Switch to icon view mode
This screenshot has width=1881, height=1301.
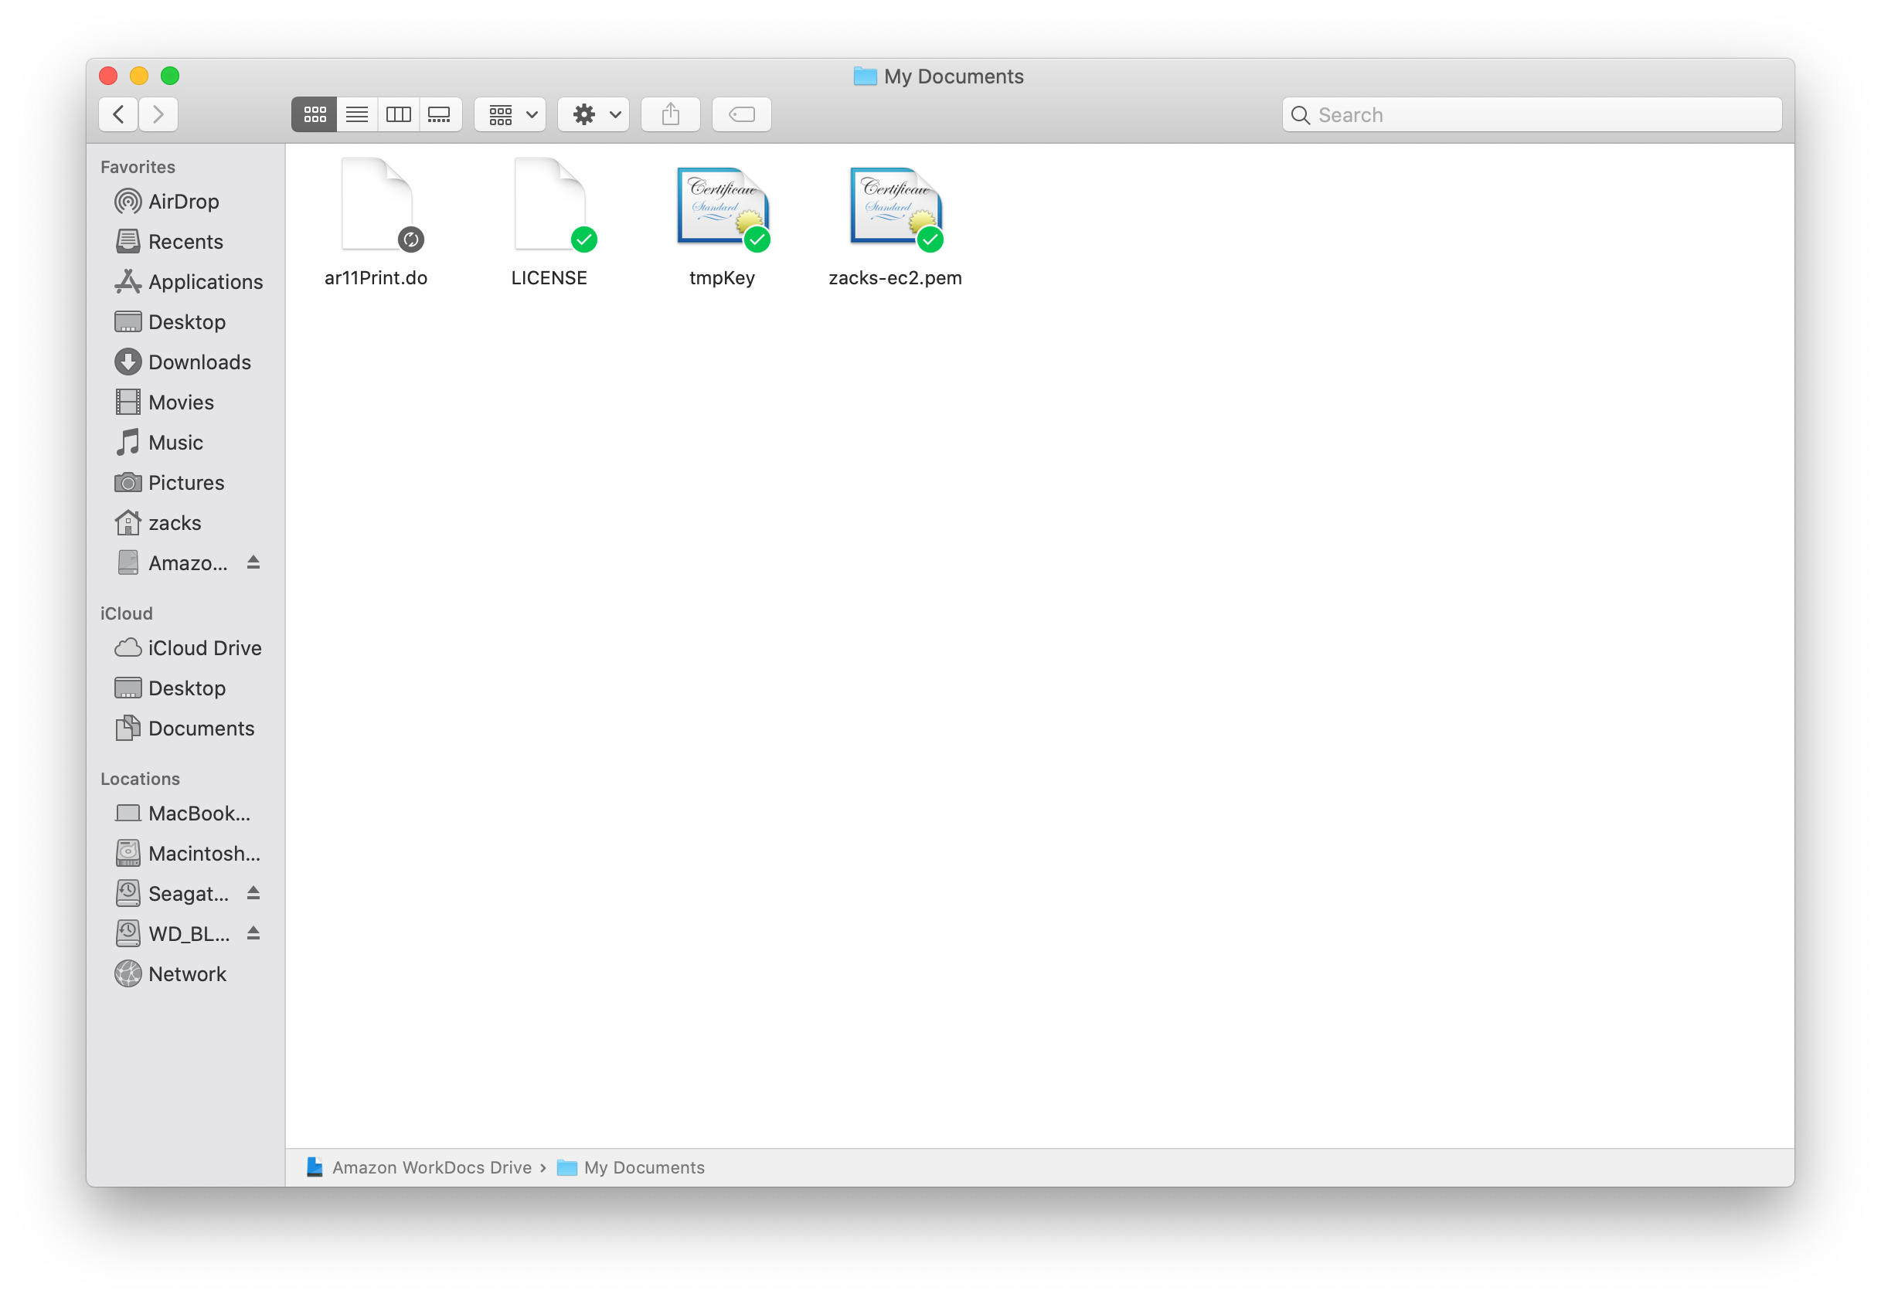tap(314, 114)
